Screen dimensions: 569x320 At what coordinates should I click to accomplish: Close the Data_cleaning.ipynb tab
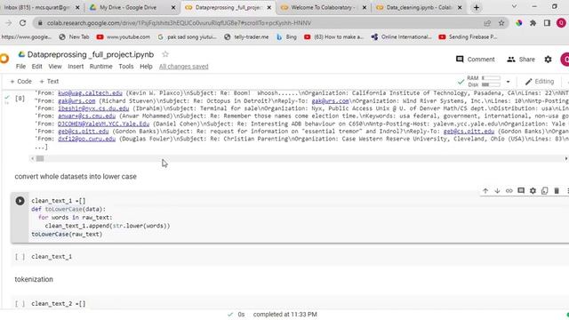pyautogui.click(x=460, y=7)
